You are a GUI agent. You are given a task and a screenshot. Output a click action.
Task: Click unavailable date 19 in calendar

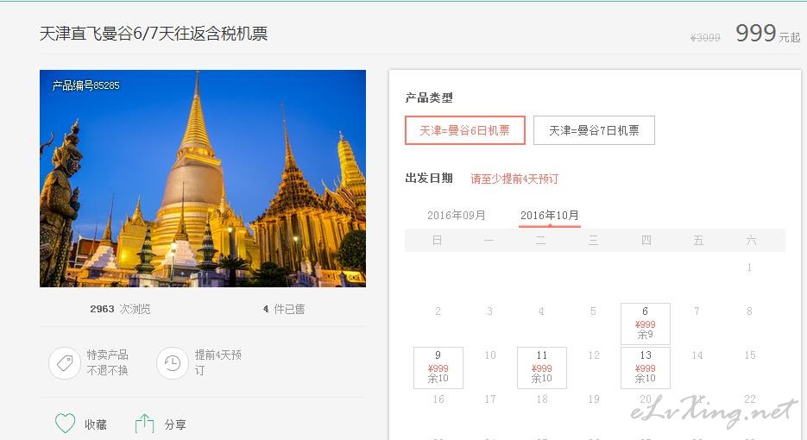tap(594, 399)
